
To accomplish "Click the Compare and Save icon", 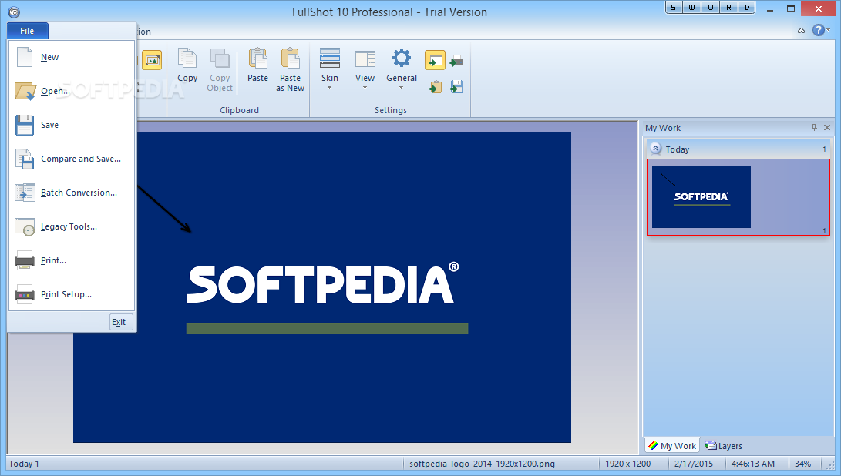I will pos(25,159).
